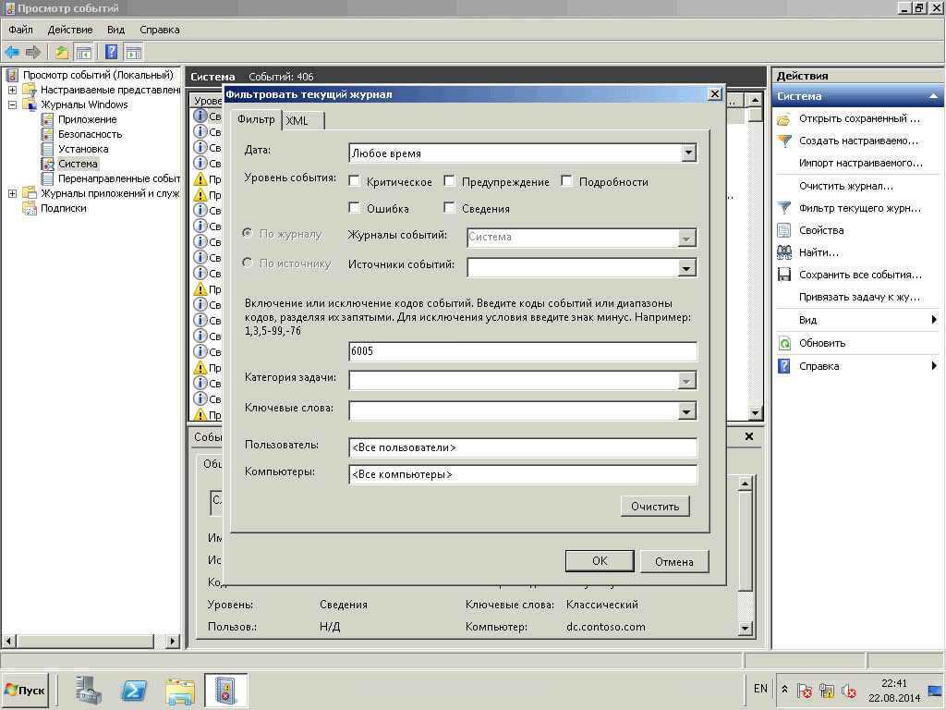Click the event ID field containing 6005
The height and width of the screenshot is (710, 946).
(x=522, y=351)
